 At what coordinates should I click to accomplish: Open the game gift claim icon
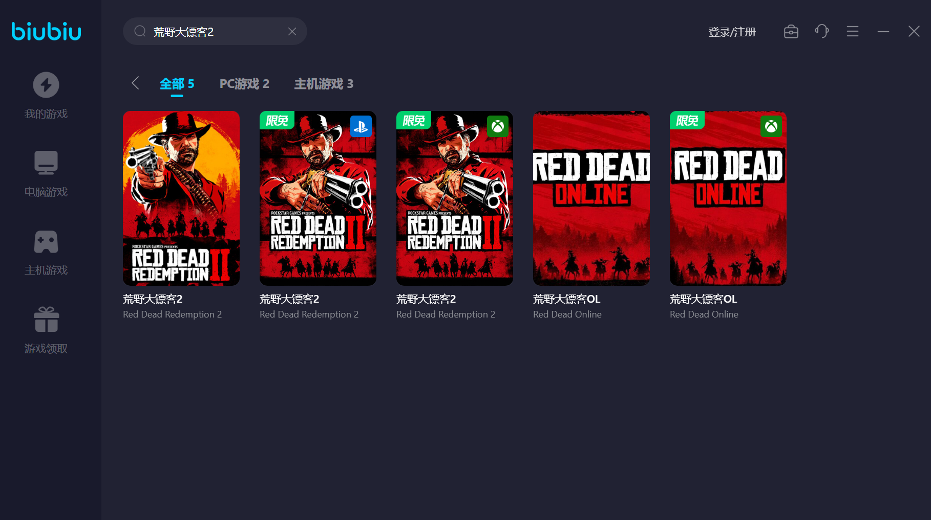pyautogui.click(x=46, y=320)
